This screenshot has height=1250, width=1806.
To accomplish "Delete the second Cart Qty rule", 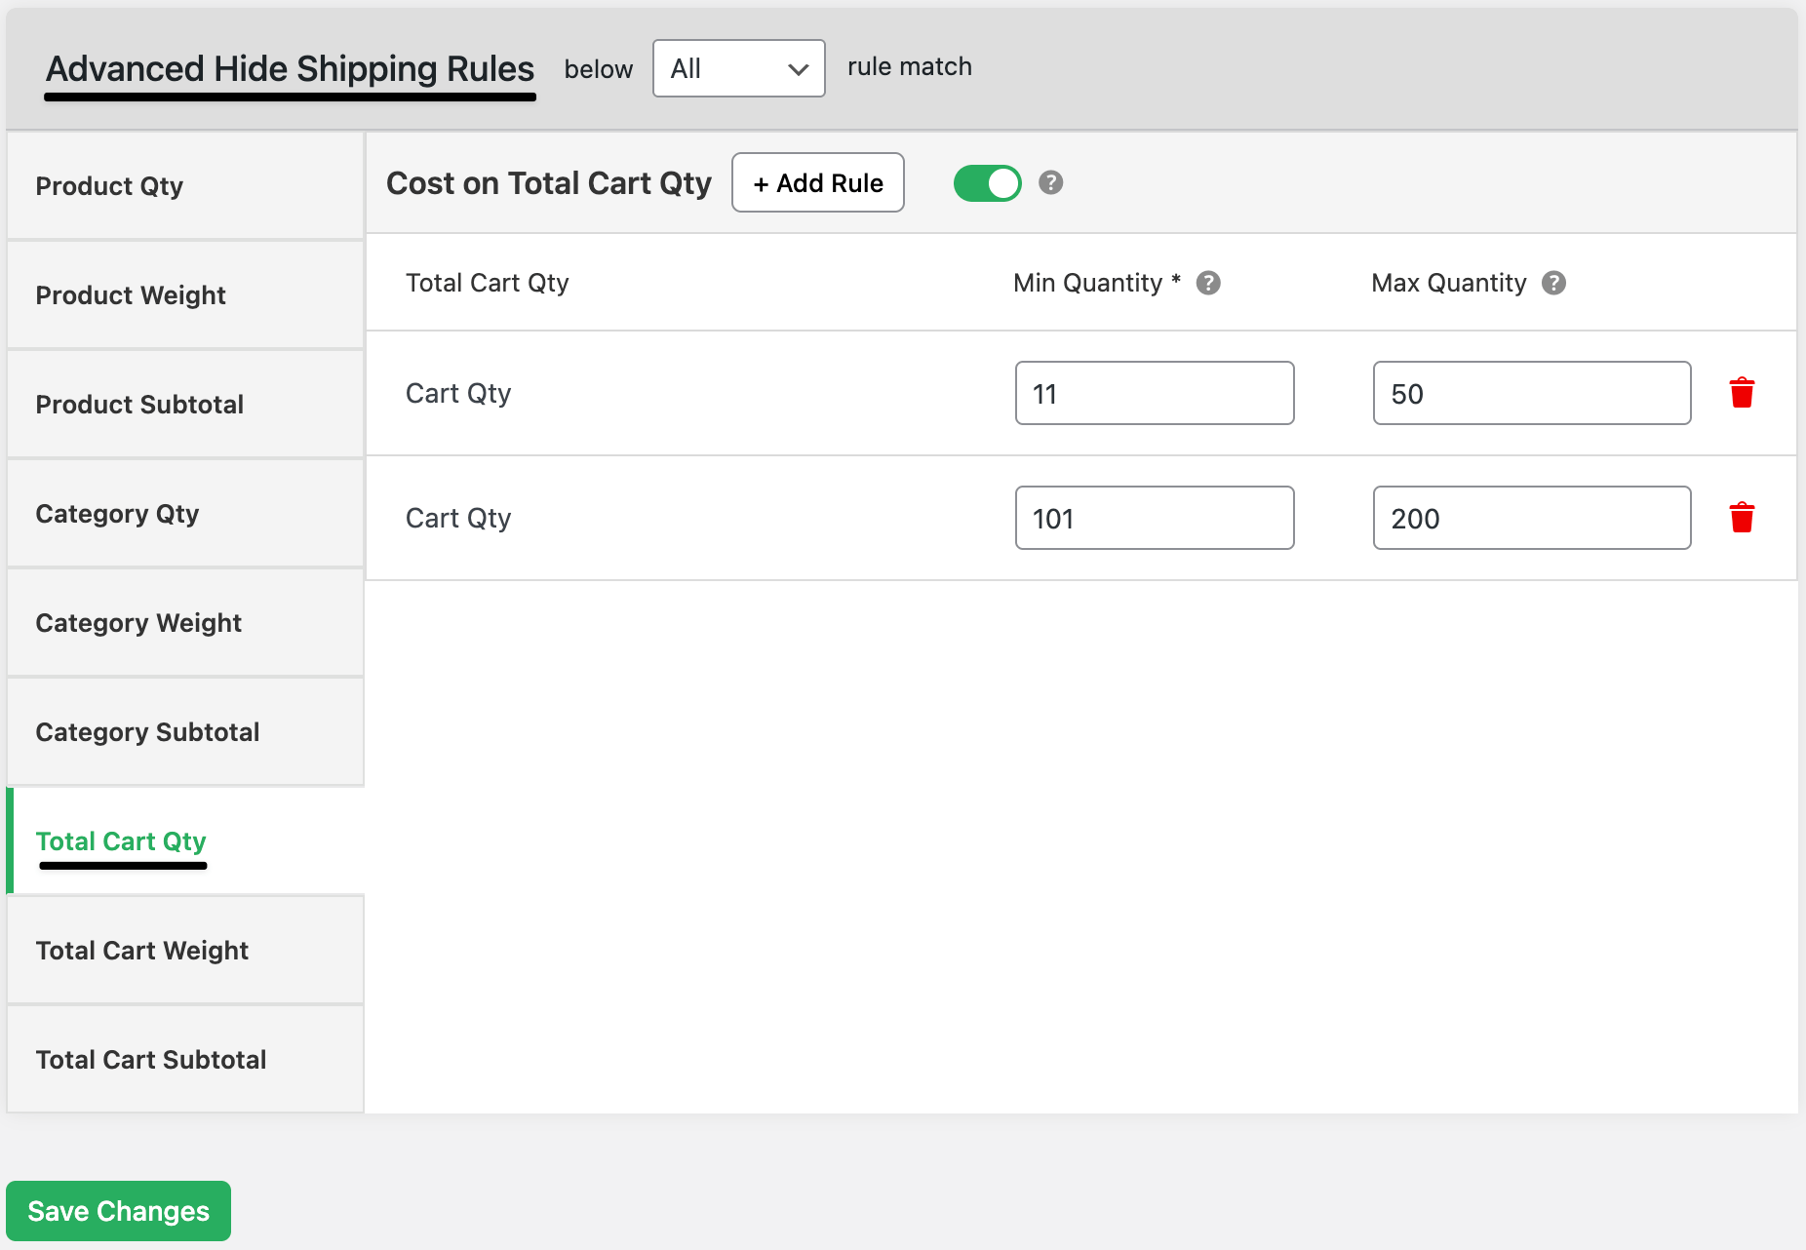I will 1743,518.
